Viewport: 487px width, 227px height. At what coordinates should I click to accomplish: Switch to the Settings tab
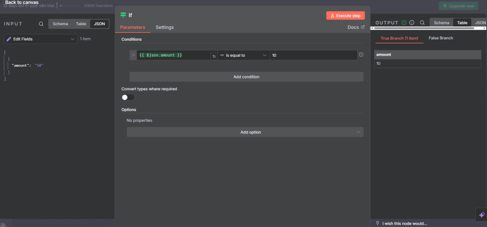click(165, 27)
